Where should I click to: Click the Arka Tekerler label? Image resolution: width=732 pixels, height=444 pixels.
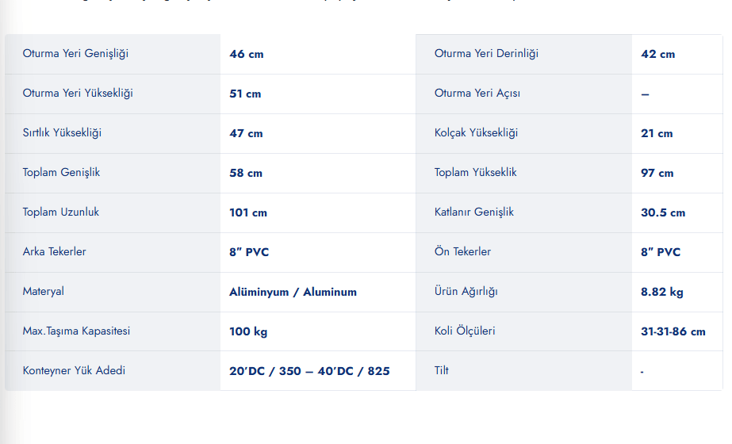pyautogui.click(x=54, y=251)
